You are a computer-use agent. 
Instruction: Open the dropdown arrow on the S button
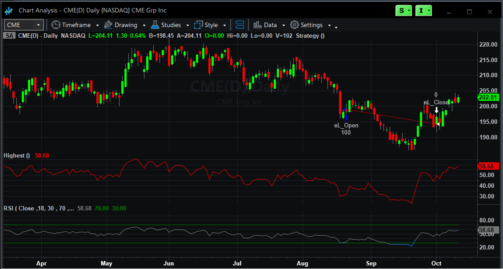409,11
